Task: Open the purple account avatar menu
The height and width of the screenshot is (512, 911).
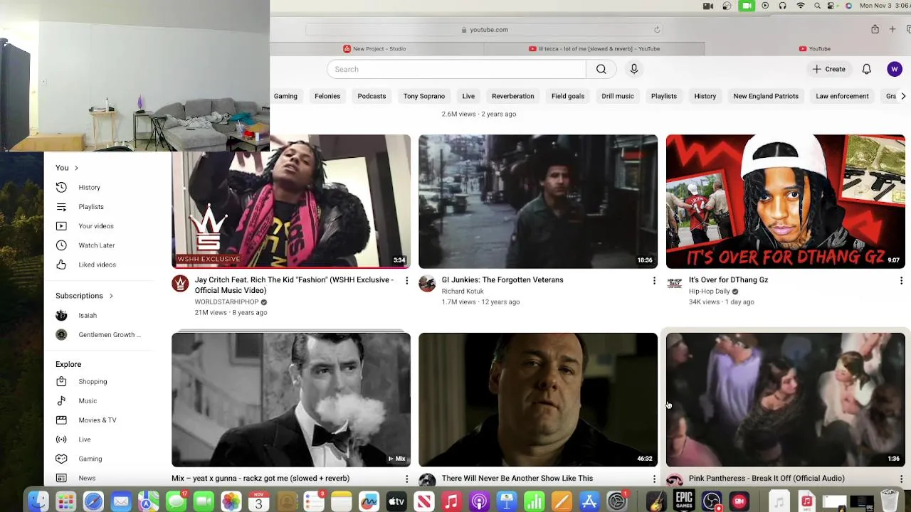Action: (895, 69)
